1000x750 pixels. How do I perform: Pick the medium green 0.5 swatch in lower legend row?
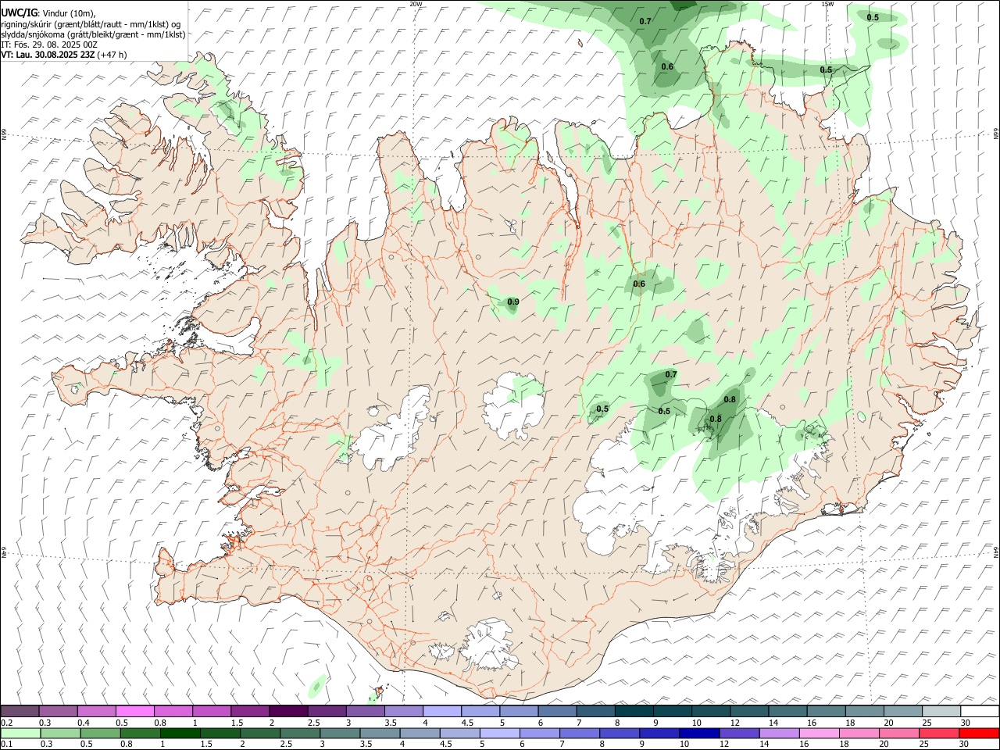[x=99, y=733]
